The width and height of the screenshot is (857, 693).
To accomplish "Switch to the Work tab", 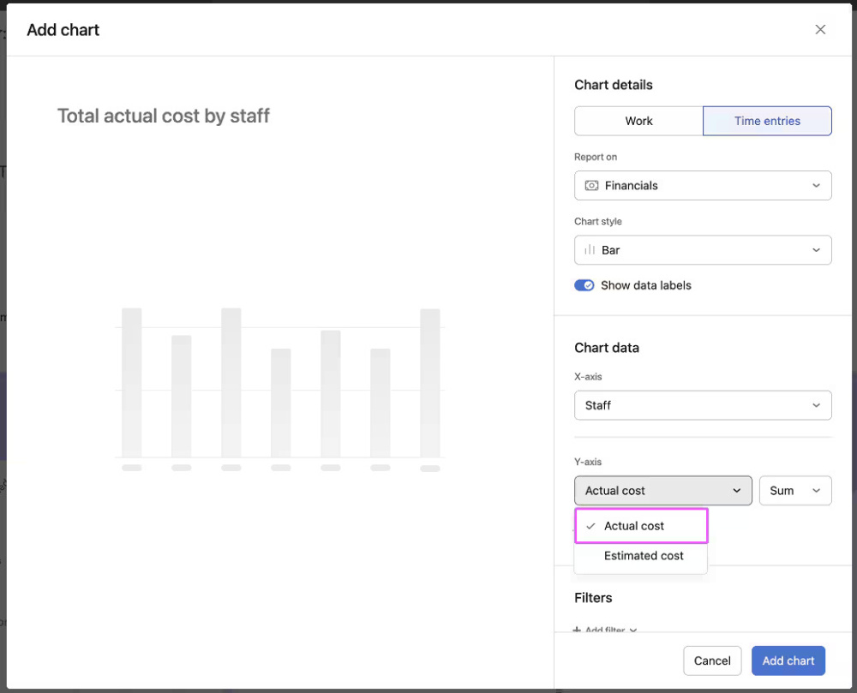I will coord(638,121).
